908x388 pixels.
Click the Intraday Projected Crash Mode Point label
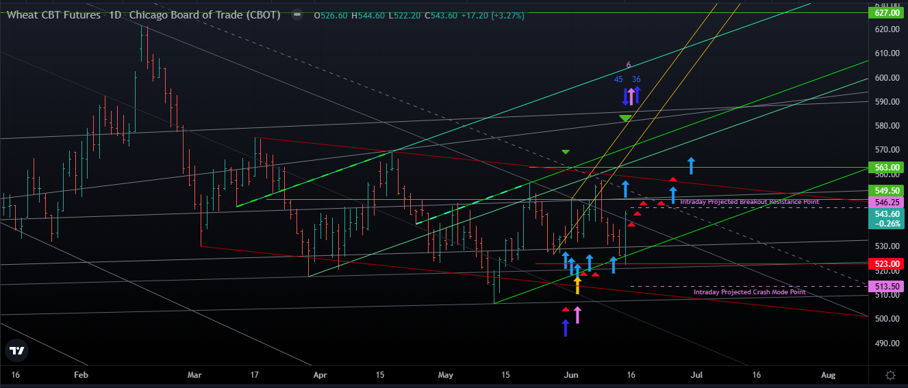tap(749, 292)
